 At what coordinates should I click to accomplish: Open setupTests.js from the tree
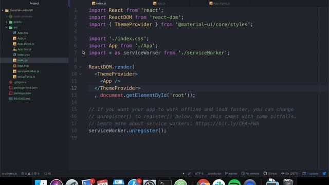point(26,77)
